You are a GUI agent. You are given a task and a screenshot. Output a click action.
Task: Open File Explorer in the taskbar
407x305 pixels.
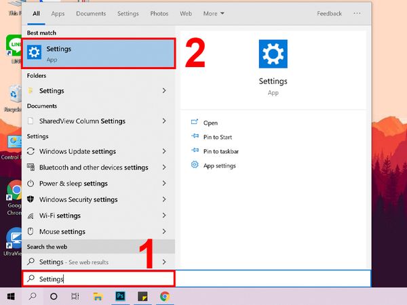(x=98, y=296)
